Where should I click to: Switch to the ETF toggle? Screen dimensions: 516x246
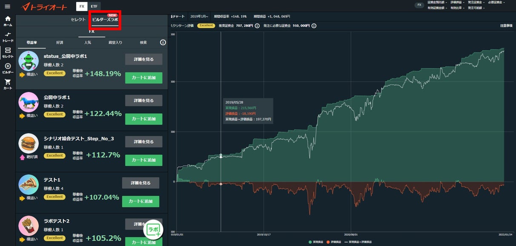tap(94, 6)
